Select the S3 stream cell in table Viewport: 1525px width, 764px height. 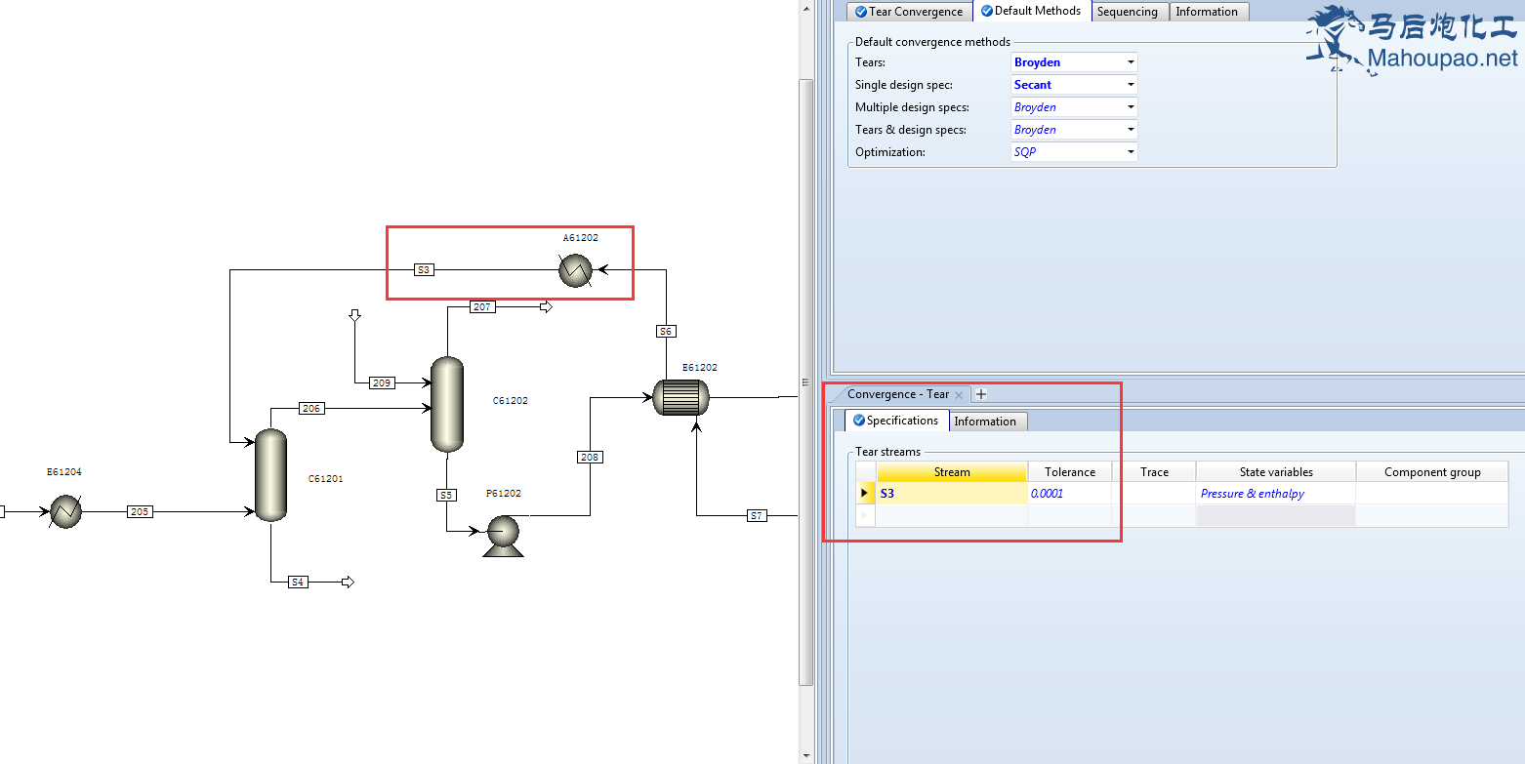coord(952,494)
